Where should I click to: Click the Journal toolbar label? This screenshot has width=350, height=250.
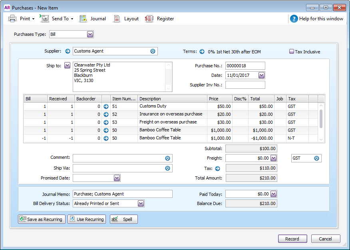click(x=98, y=19)
